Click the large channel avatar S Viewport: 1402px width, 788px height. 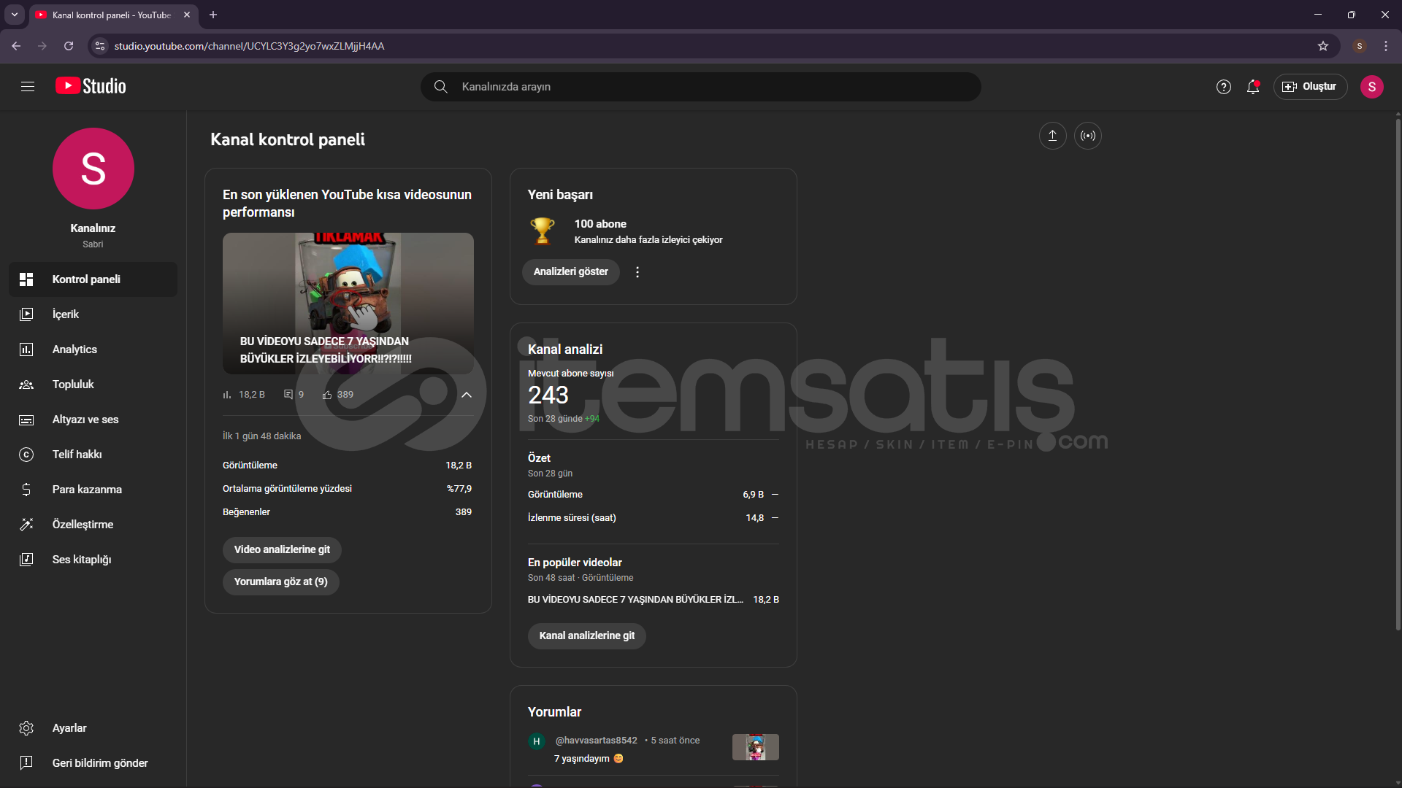coord(93,169)
